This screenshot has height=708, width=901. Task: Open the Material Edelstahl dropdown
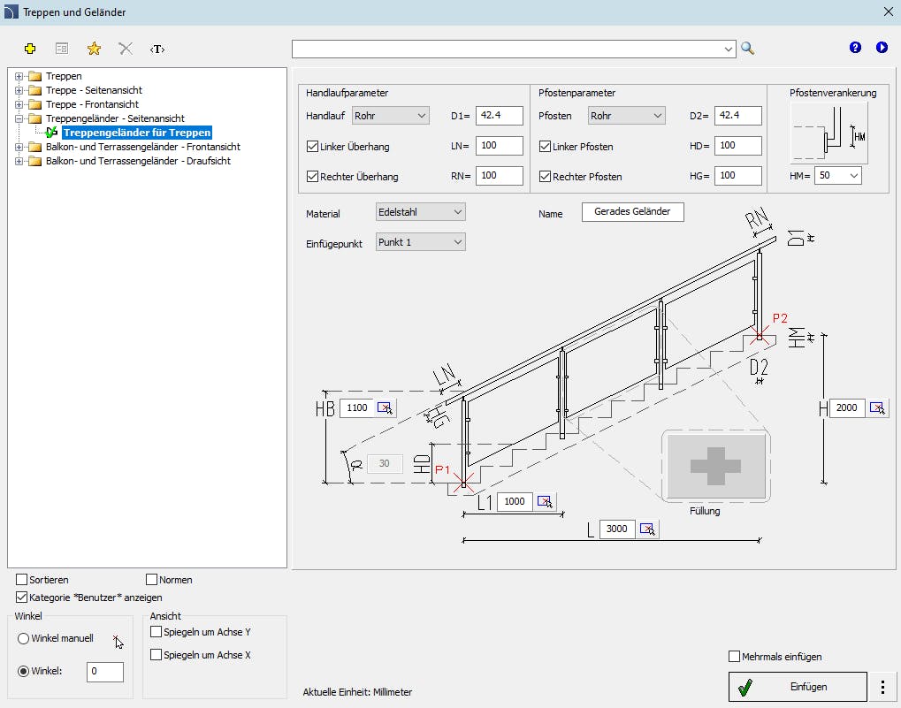420,212
